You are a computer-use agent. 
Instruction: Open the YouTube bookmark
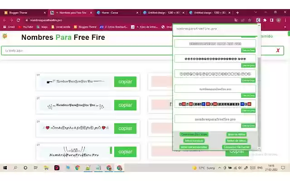tap(25, 27)
